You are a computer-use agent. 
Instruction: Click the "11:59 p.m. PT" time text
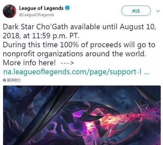point(55,36)
